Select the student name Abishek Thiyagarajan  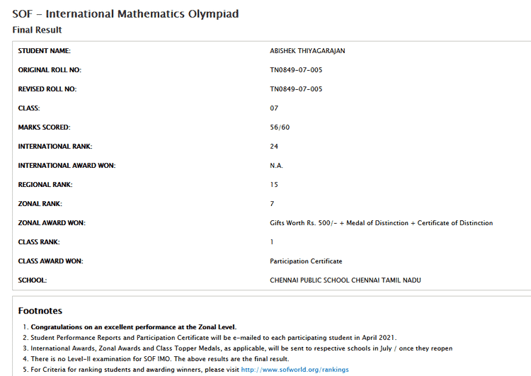307,51
